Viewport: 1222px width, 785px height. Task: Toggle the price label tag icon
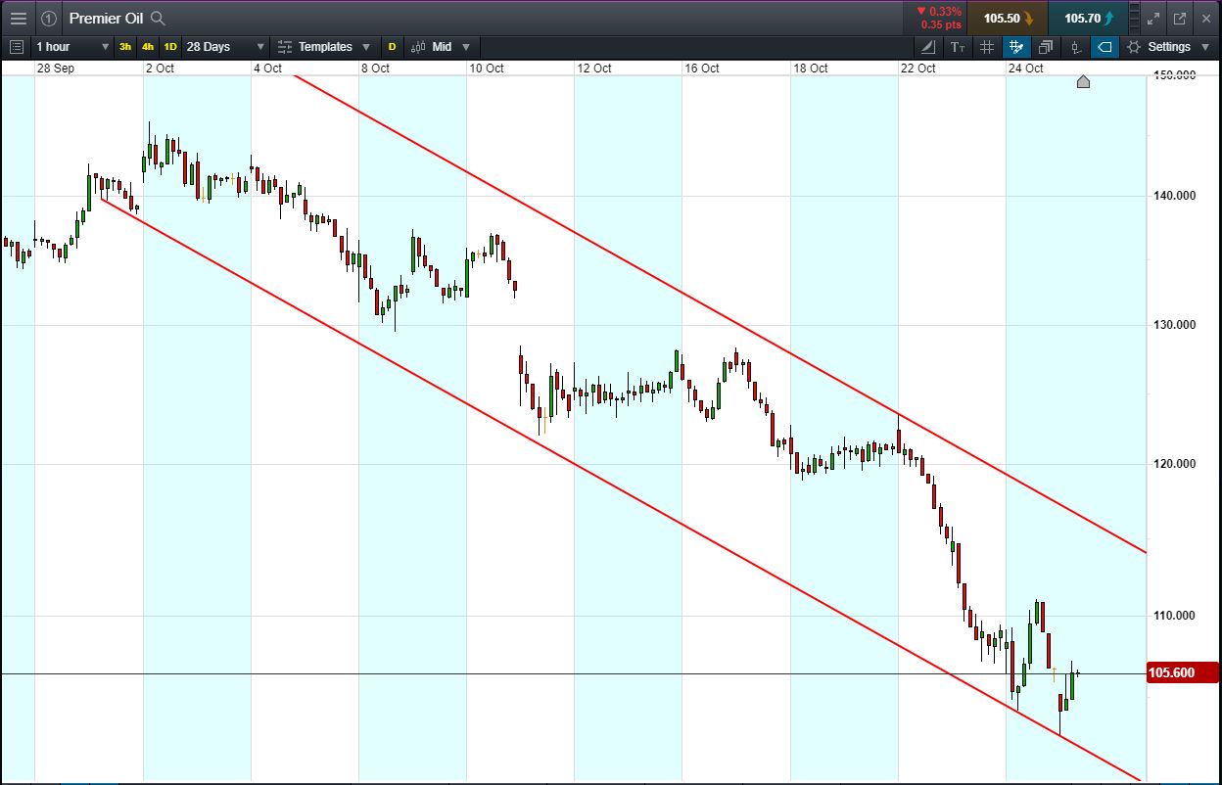pyautogui.click(x=1104, y=46)
